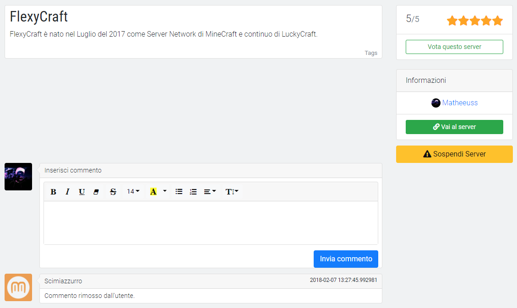Viewport: 517px width, 308px height.
Task: Click the Vai al server button
Action: (454, 127)
